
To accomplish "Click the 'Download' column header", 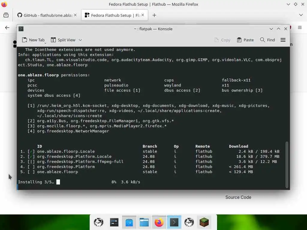I will click(238, 146).
